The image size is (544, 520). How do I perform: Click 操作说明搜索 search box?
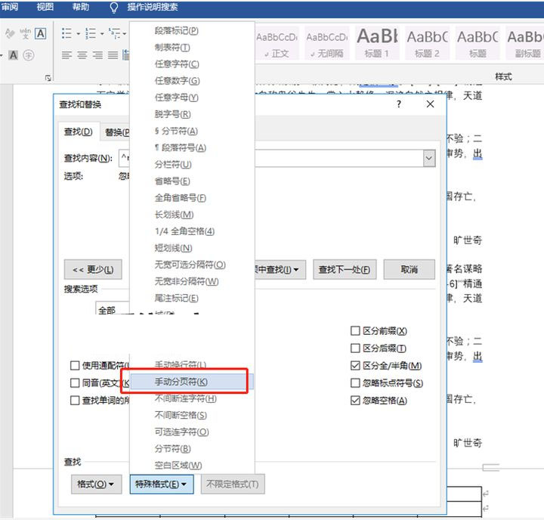point(153,7)
